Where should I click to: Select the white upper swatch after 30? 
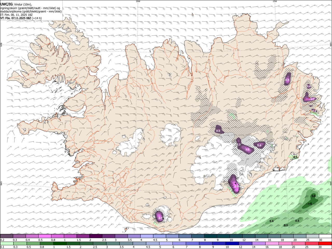click(326, 236)
